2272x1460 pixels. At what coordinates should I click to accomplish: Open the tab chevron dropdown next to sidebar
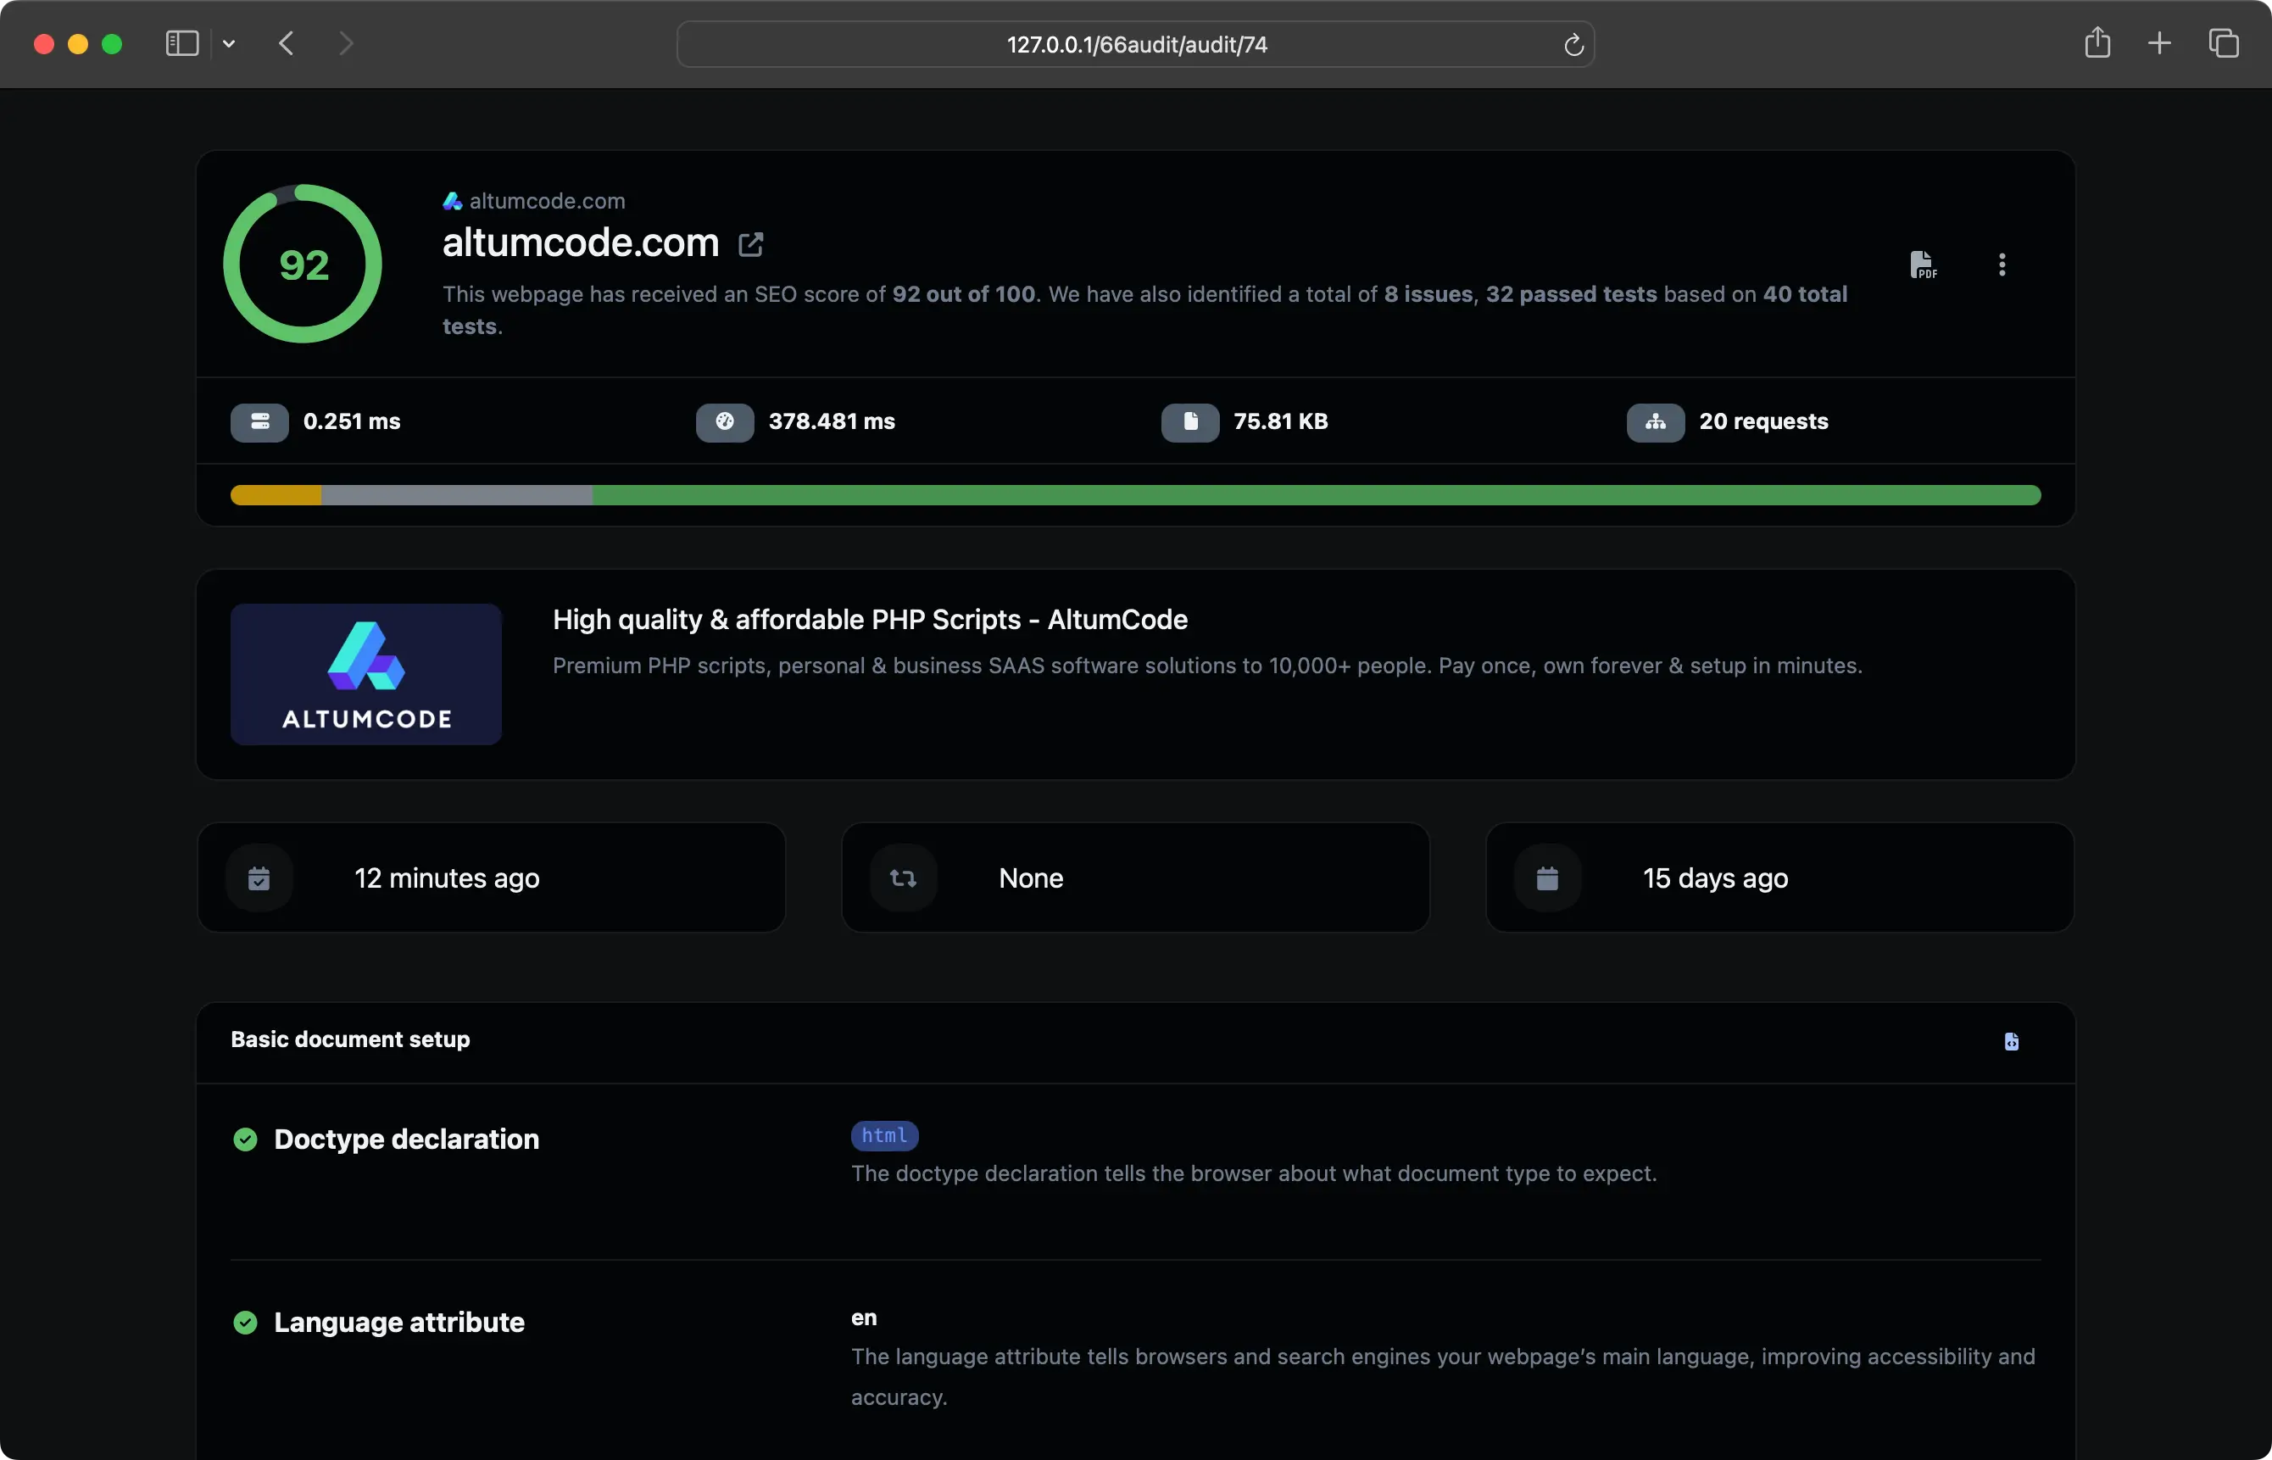(228, 43)
